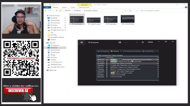This screenshot has height=106, width=190.
Task: Open Downloads under Quick access
Action: click(x=55, y=20)
